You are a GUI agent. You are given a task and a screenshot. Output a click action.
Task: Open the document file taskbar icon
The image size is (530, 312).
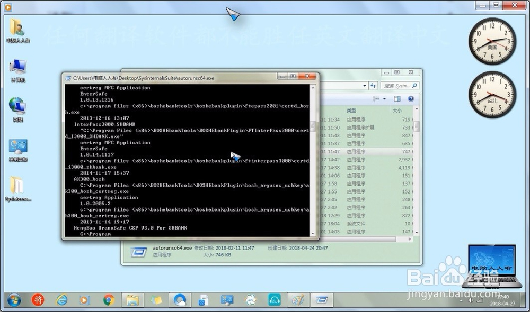(x=203, y=299)
